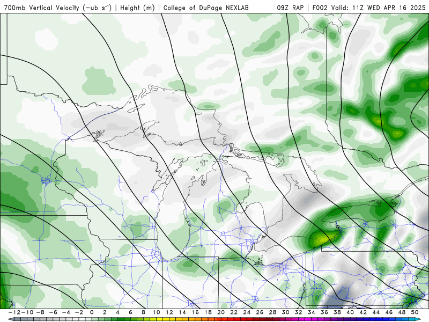Screen dimensions: 429x322
Task: Click the gray left arrow end of color bar
Action: (x=10, y=319)
